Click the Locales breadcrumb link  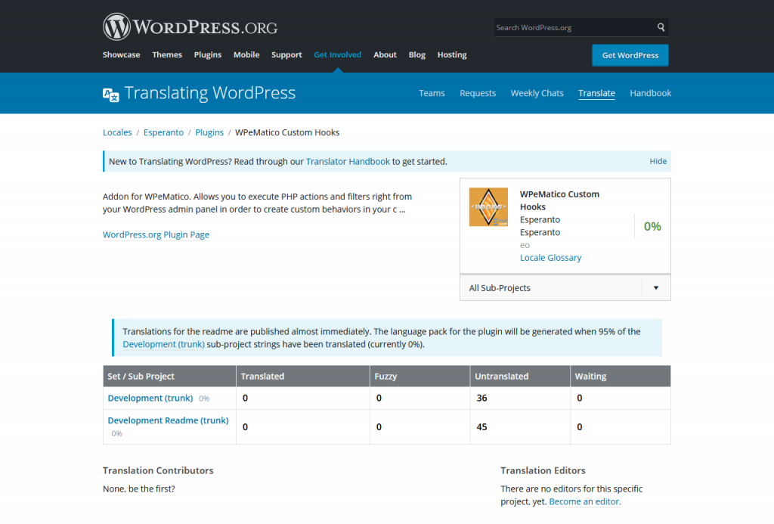tap(117, 132)
